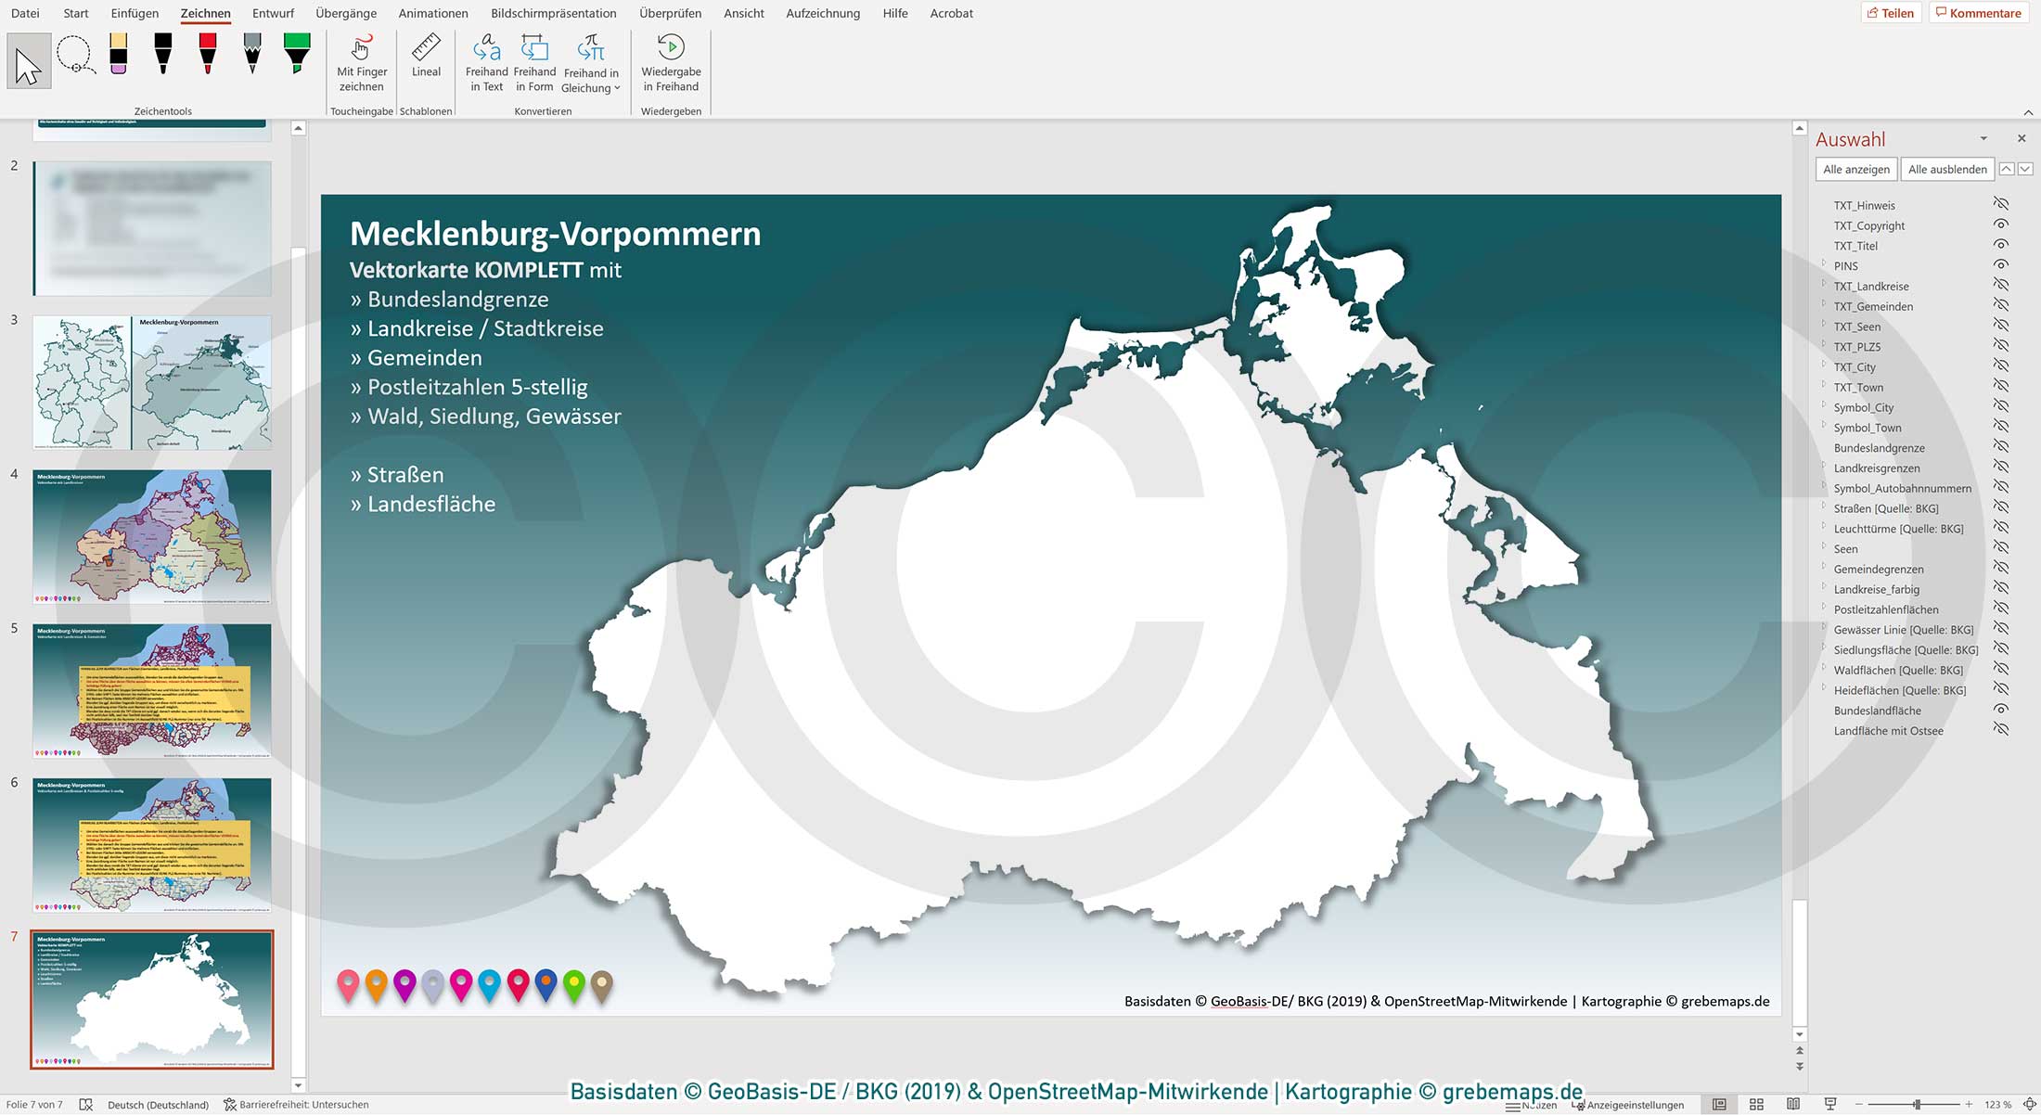The width and height of the screenshot is (2041, 1115).
Task: Toggle visibility of the Seen layer
Action: point(2000,548)
